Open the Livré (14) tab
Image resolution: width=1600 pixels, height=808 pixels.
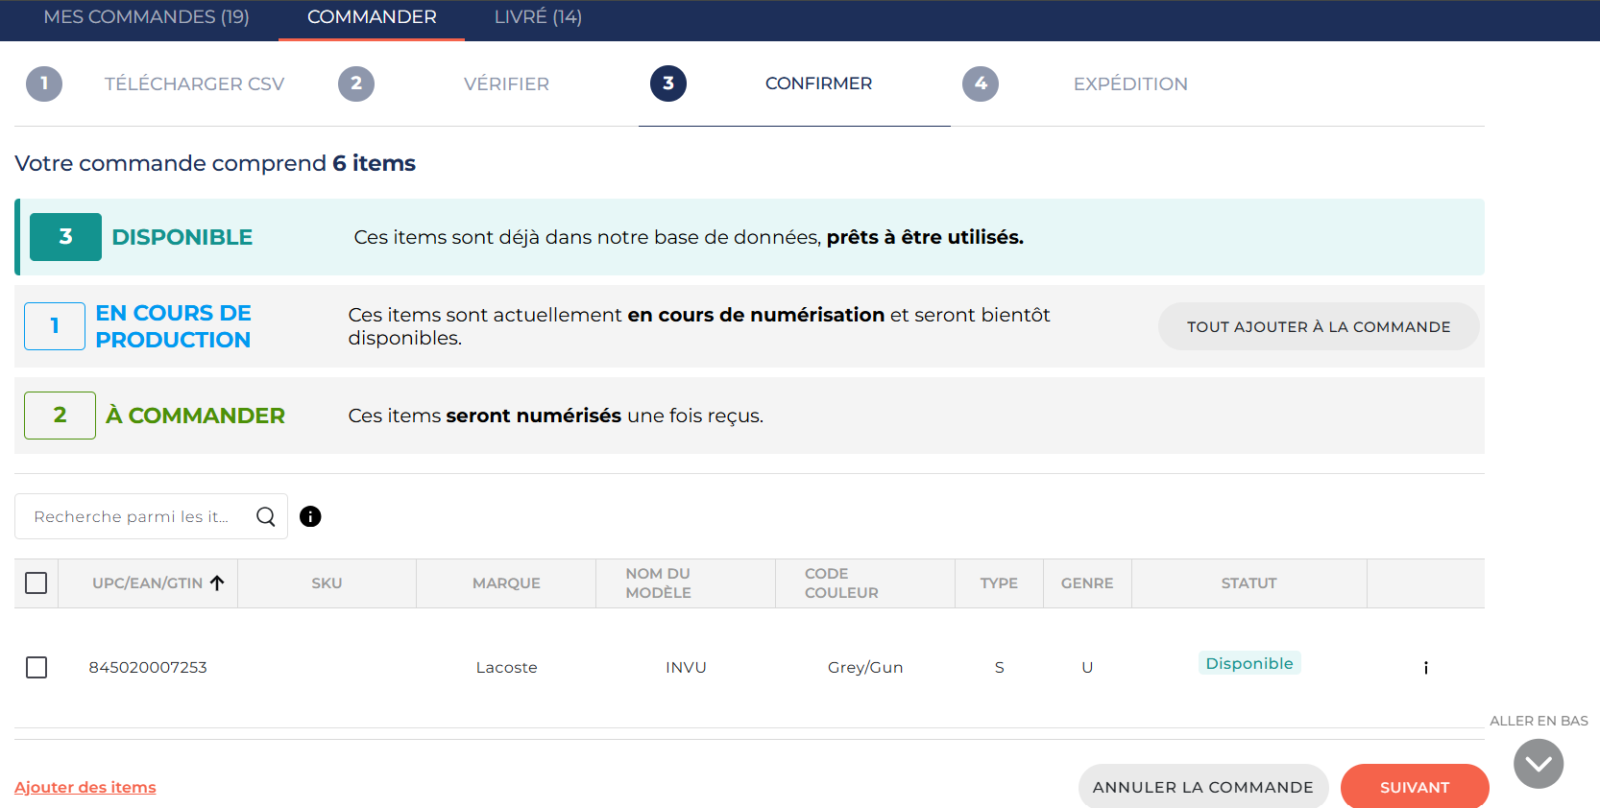tap(538, 17)
